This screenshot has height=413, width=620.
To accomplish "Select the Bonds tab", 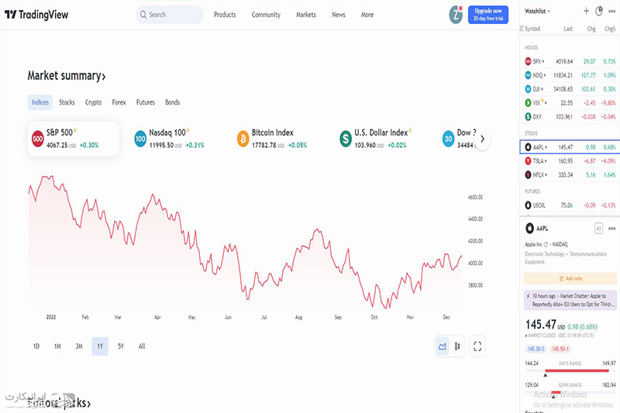I will tap(172, 102).
